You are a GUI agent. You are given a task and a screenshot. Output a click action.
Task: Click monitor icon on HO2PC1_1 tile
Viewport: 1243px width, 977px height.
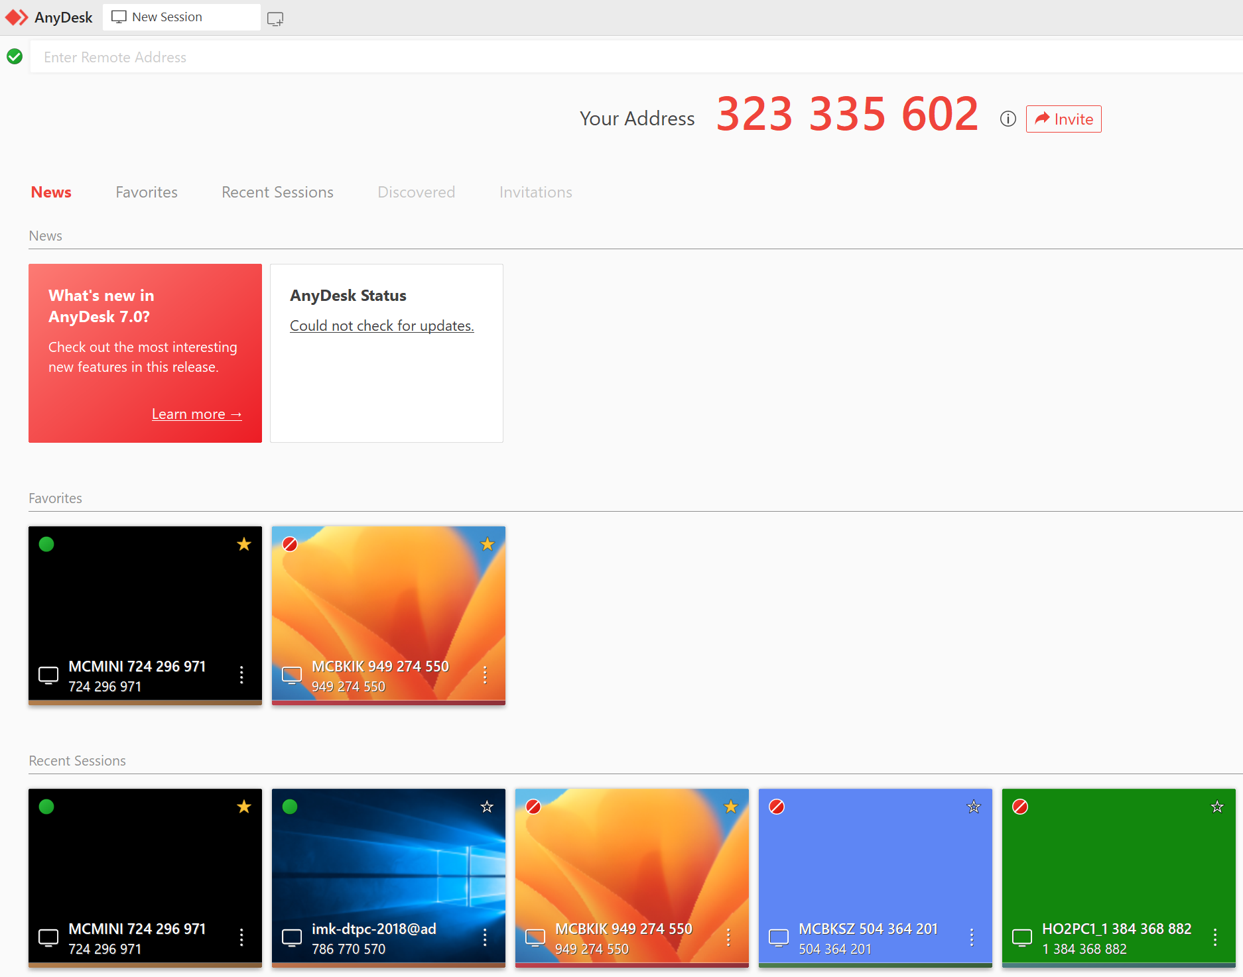click(x=1022, y=938)
